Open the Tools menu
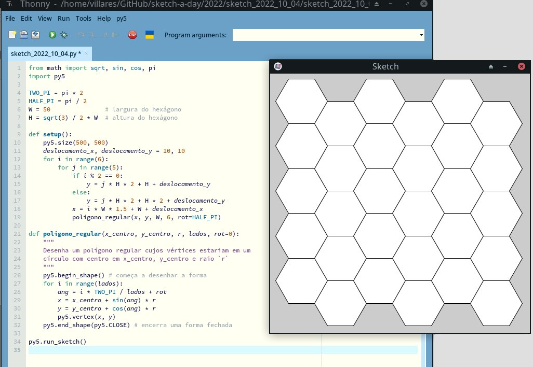This screenshot has width=533, height=367. pyautogui.click(x=83, y=18)
